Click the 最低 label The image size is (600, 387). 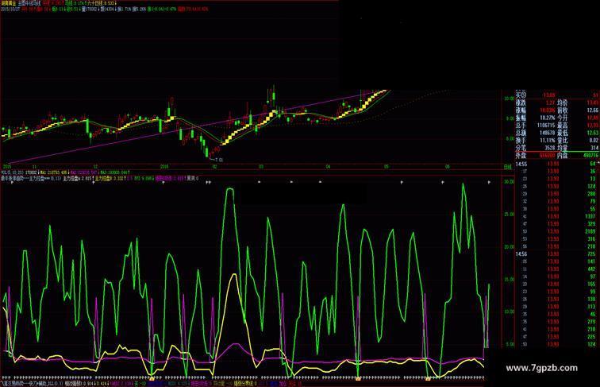tap(563, 133)
